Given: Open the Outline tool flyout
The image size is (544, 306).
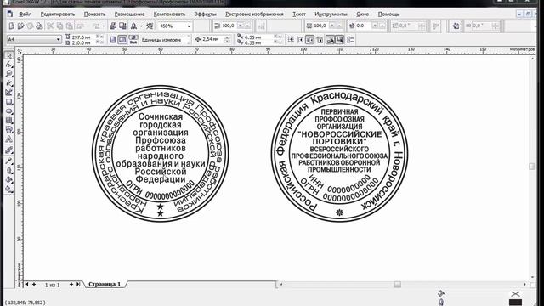Looking at the screenshot, I should 9,170.
